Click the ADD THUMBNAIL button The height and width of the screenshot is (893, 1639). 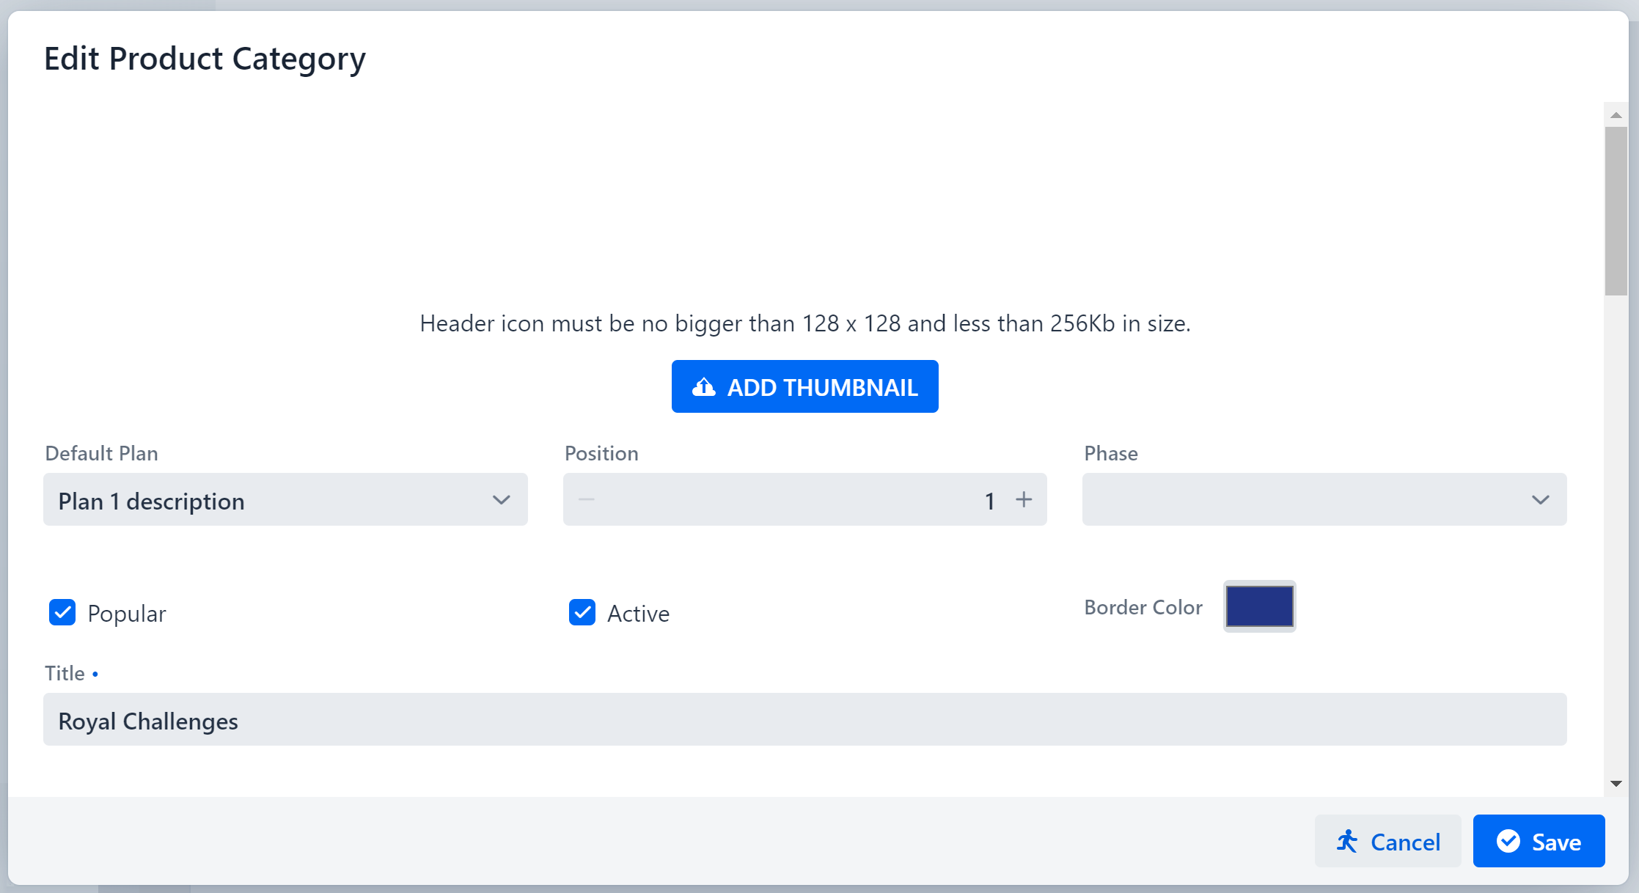[x=804, y=386]
